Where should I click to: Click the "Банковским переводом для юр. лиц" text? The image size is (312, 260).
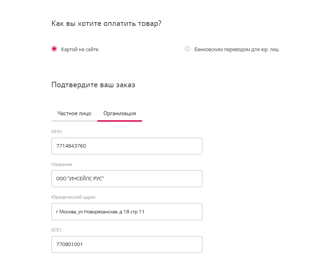click(x=236, y=49)
